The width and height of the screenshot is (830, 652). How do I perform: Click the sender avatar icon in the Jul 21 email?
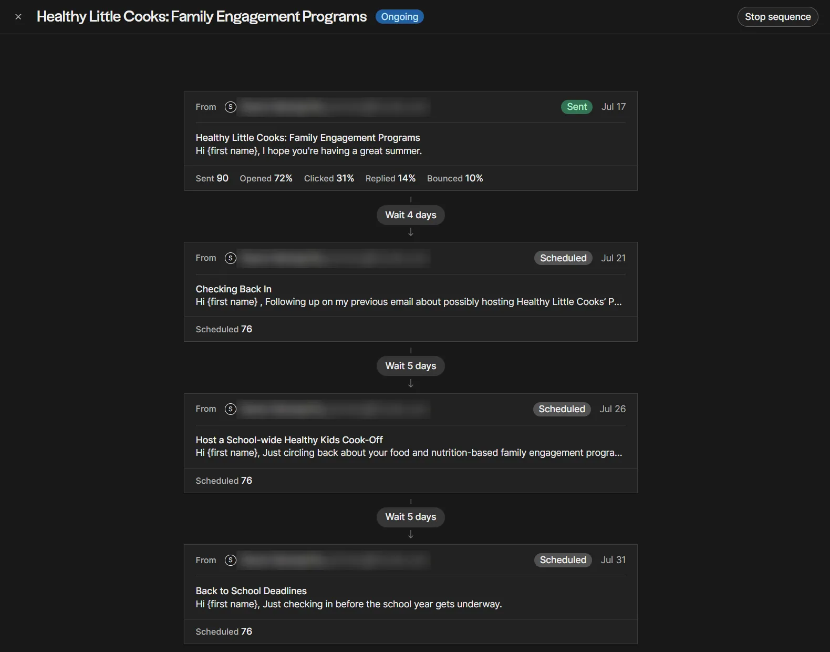[x=231, y=258]
